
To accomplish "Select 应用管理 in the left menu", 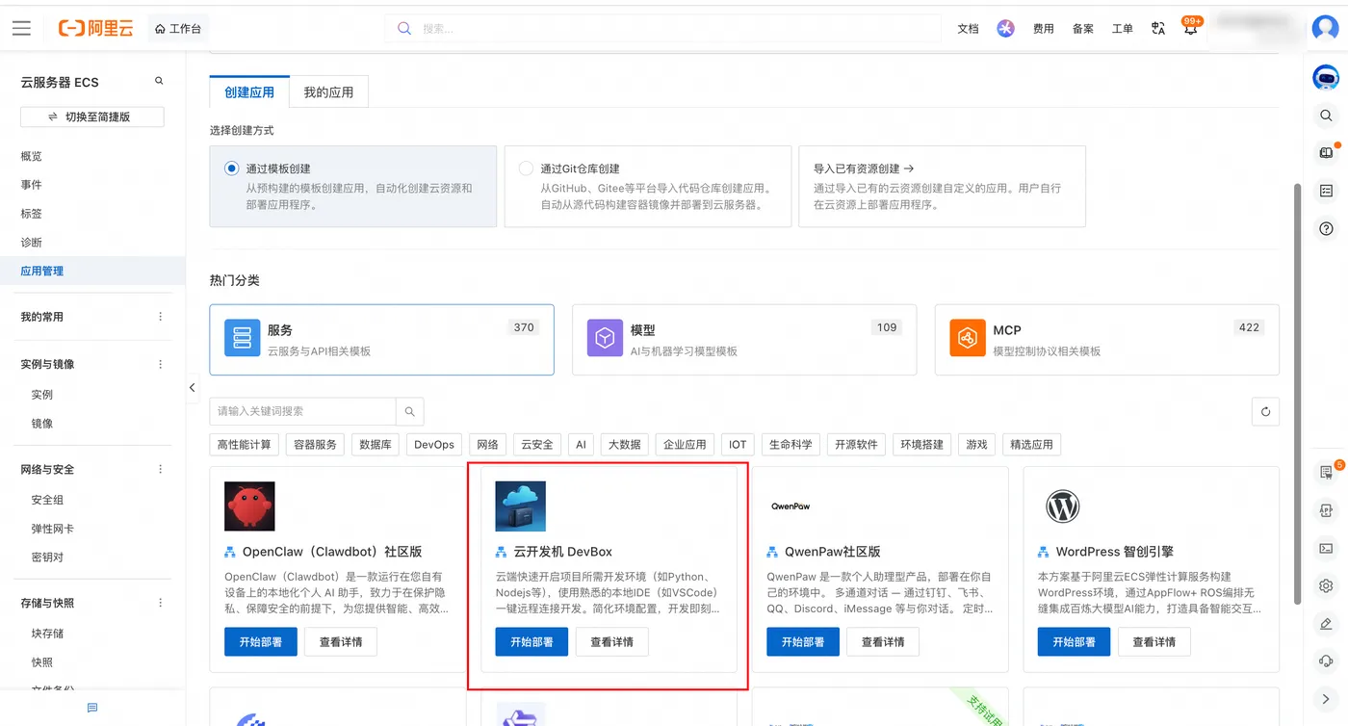I will (x=92, y=272).
